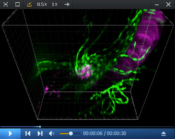The image size is (175, 139).
Task: Click the yellow snapshot capture icon
Action: pyautogui.click(x=29, y=5)
